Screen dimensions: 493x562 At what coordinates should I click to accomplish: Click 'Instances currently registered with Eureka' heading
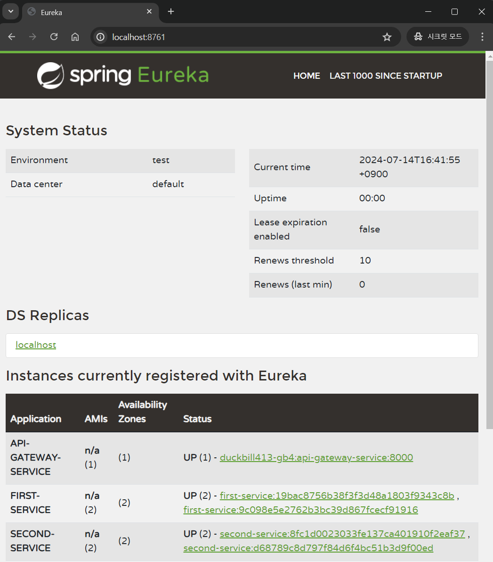pyautogui.click(x=156, y=376)
